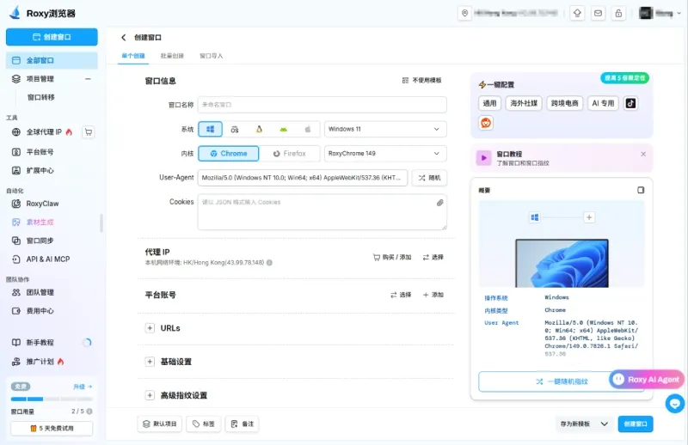Viewport: 688px width, 445px height.
Task: Select the Windows system icon
Action: [x=210, y=129]
